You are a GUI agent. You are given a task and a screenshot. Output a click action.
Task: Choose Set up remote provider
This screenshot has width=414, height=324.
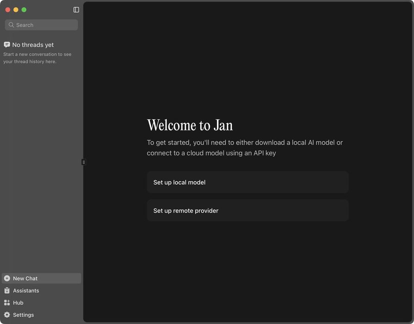pos(247,211)
